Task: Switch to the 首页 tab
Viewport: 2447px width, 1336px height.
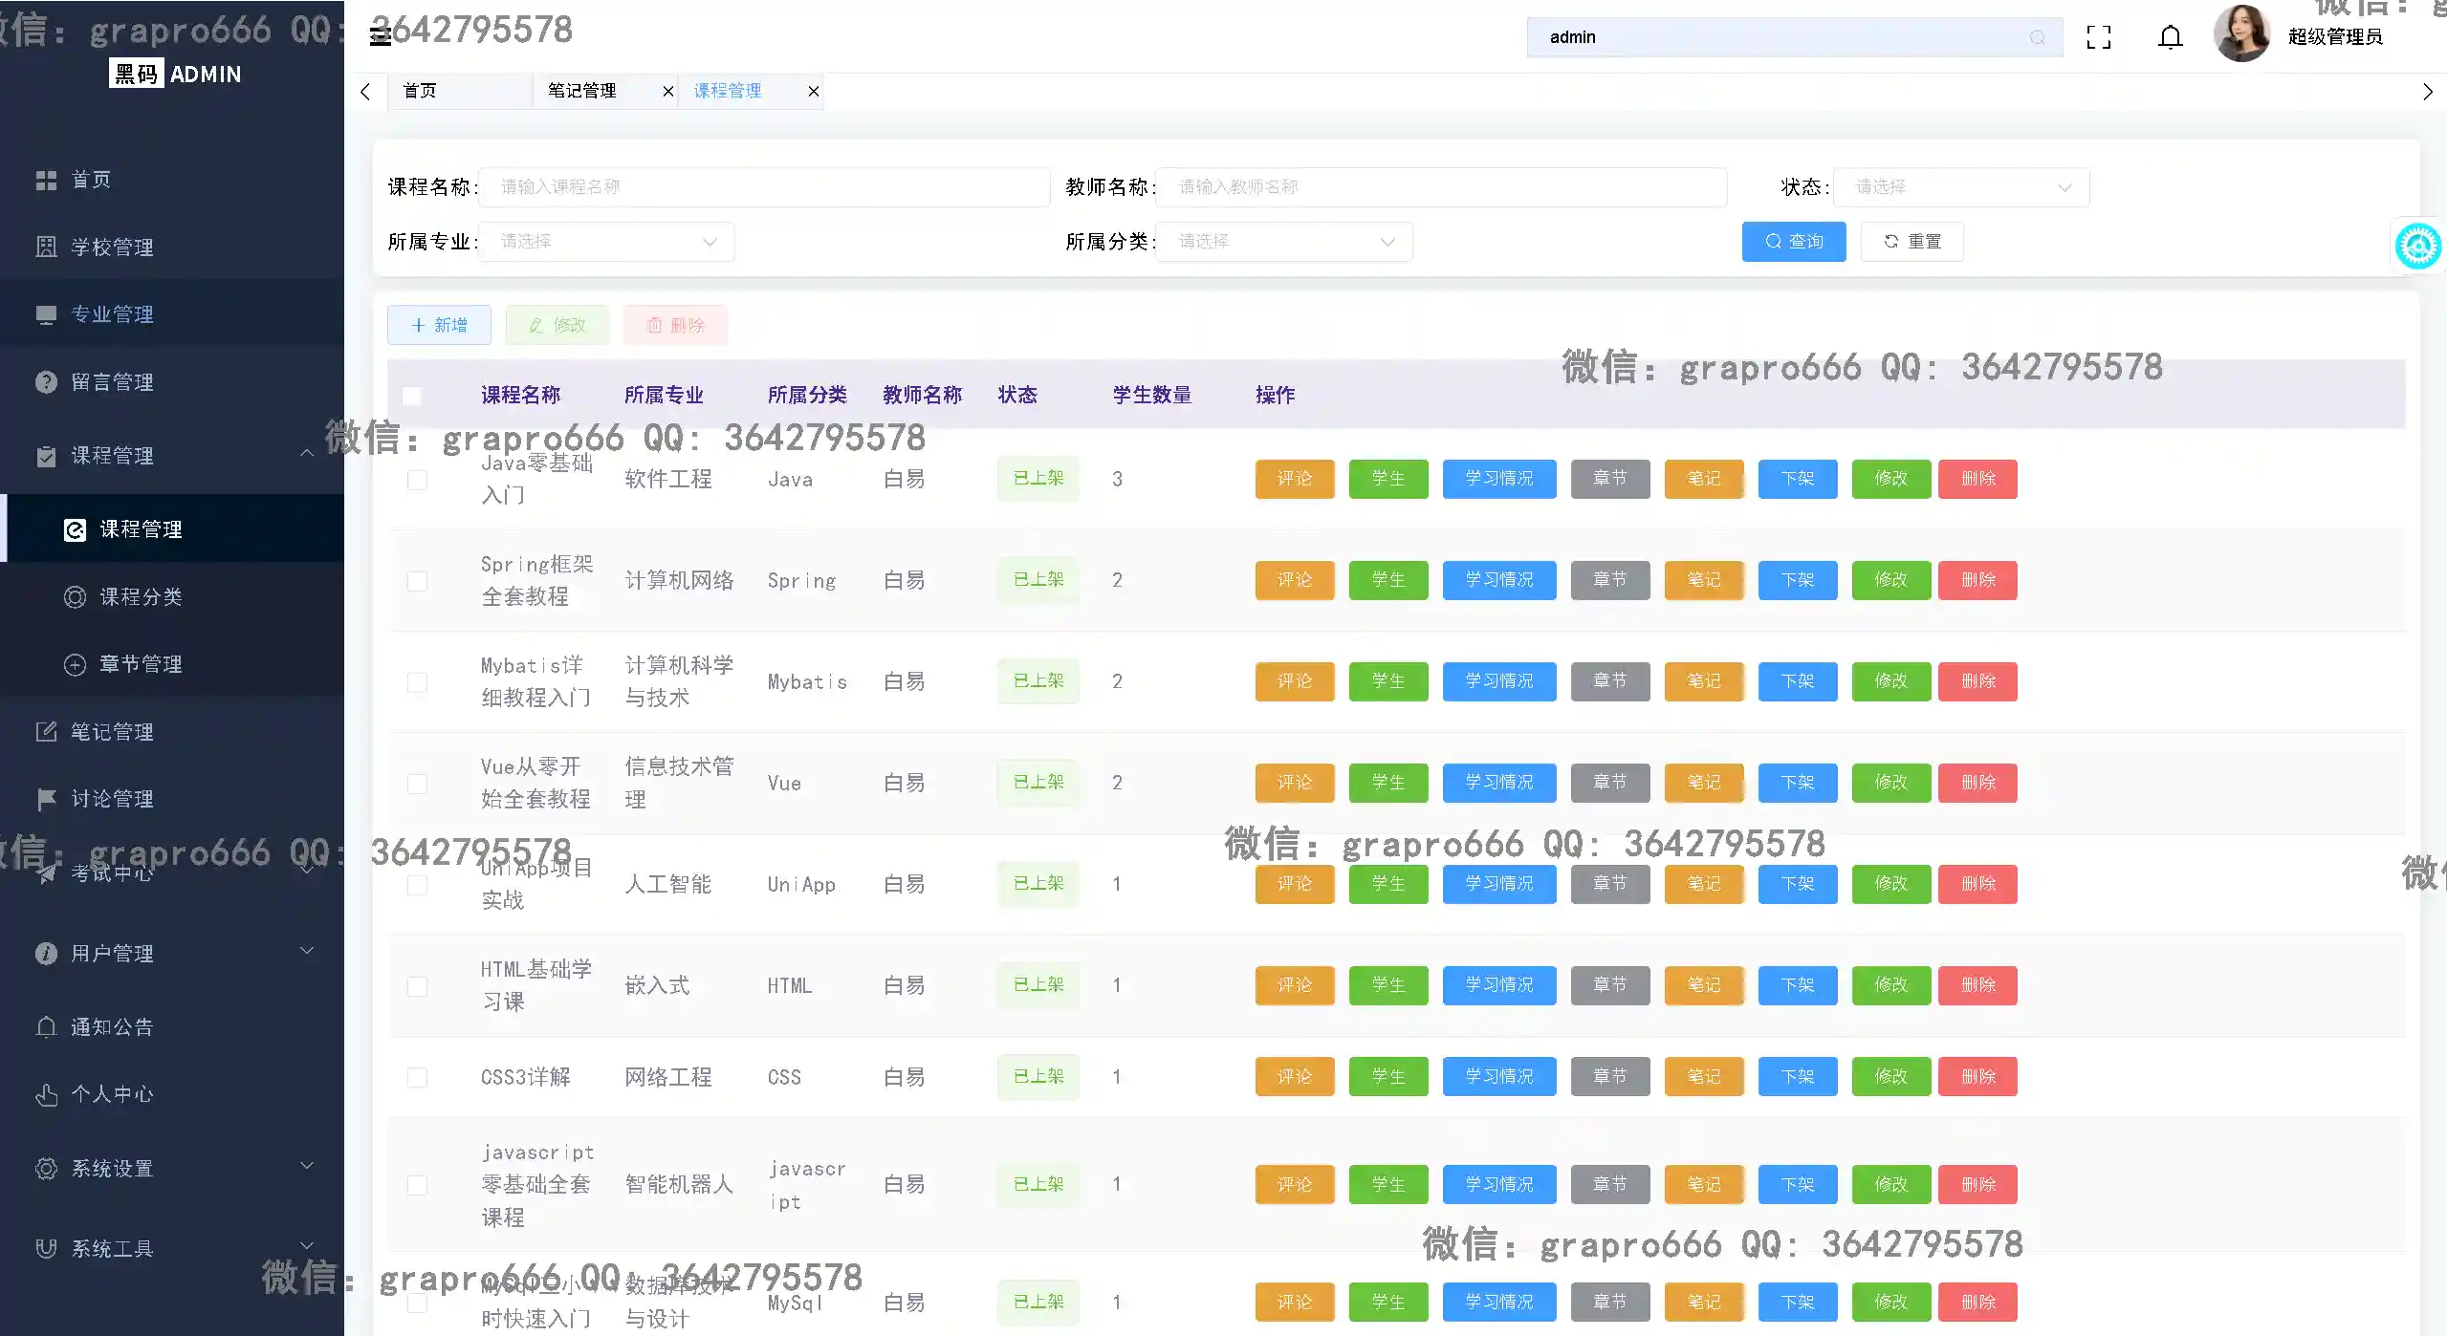Action: [421, 92]
